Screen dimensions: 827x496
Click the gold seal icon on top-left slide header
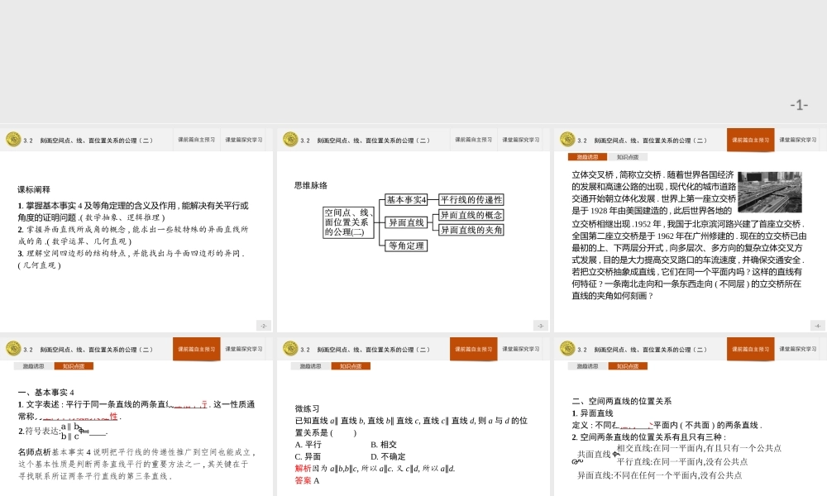14,141
